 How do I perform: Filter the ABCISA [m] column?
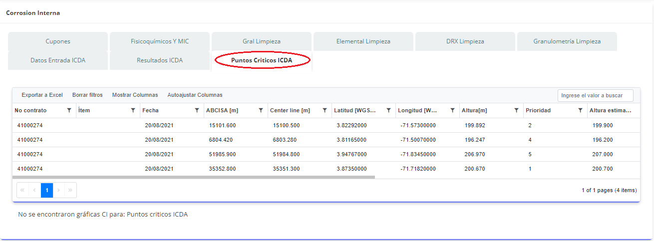[x=261, y=110]
